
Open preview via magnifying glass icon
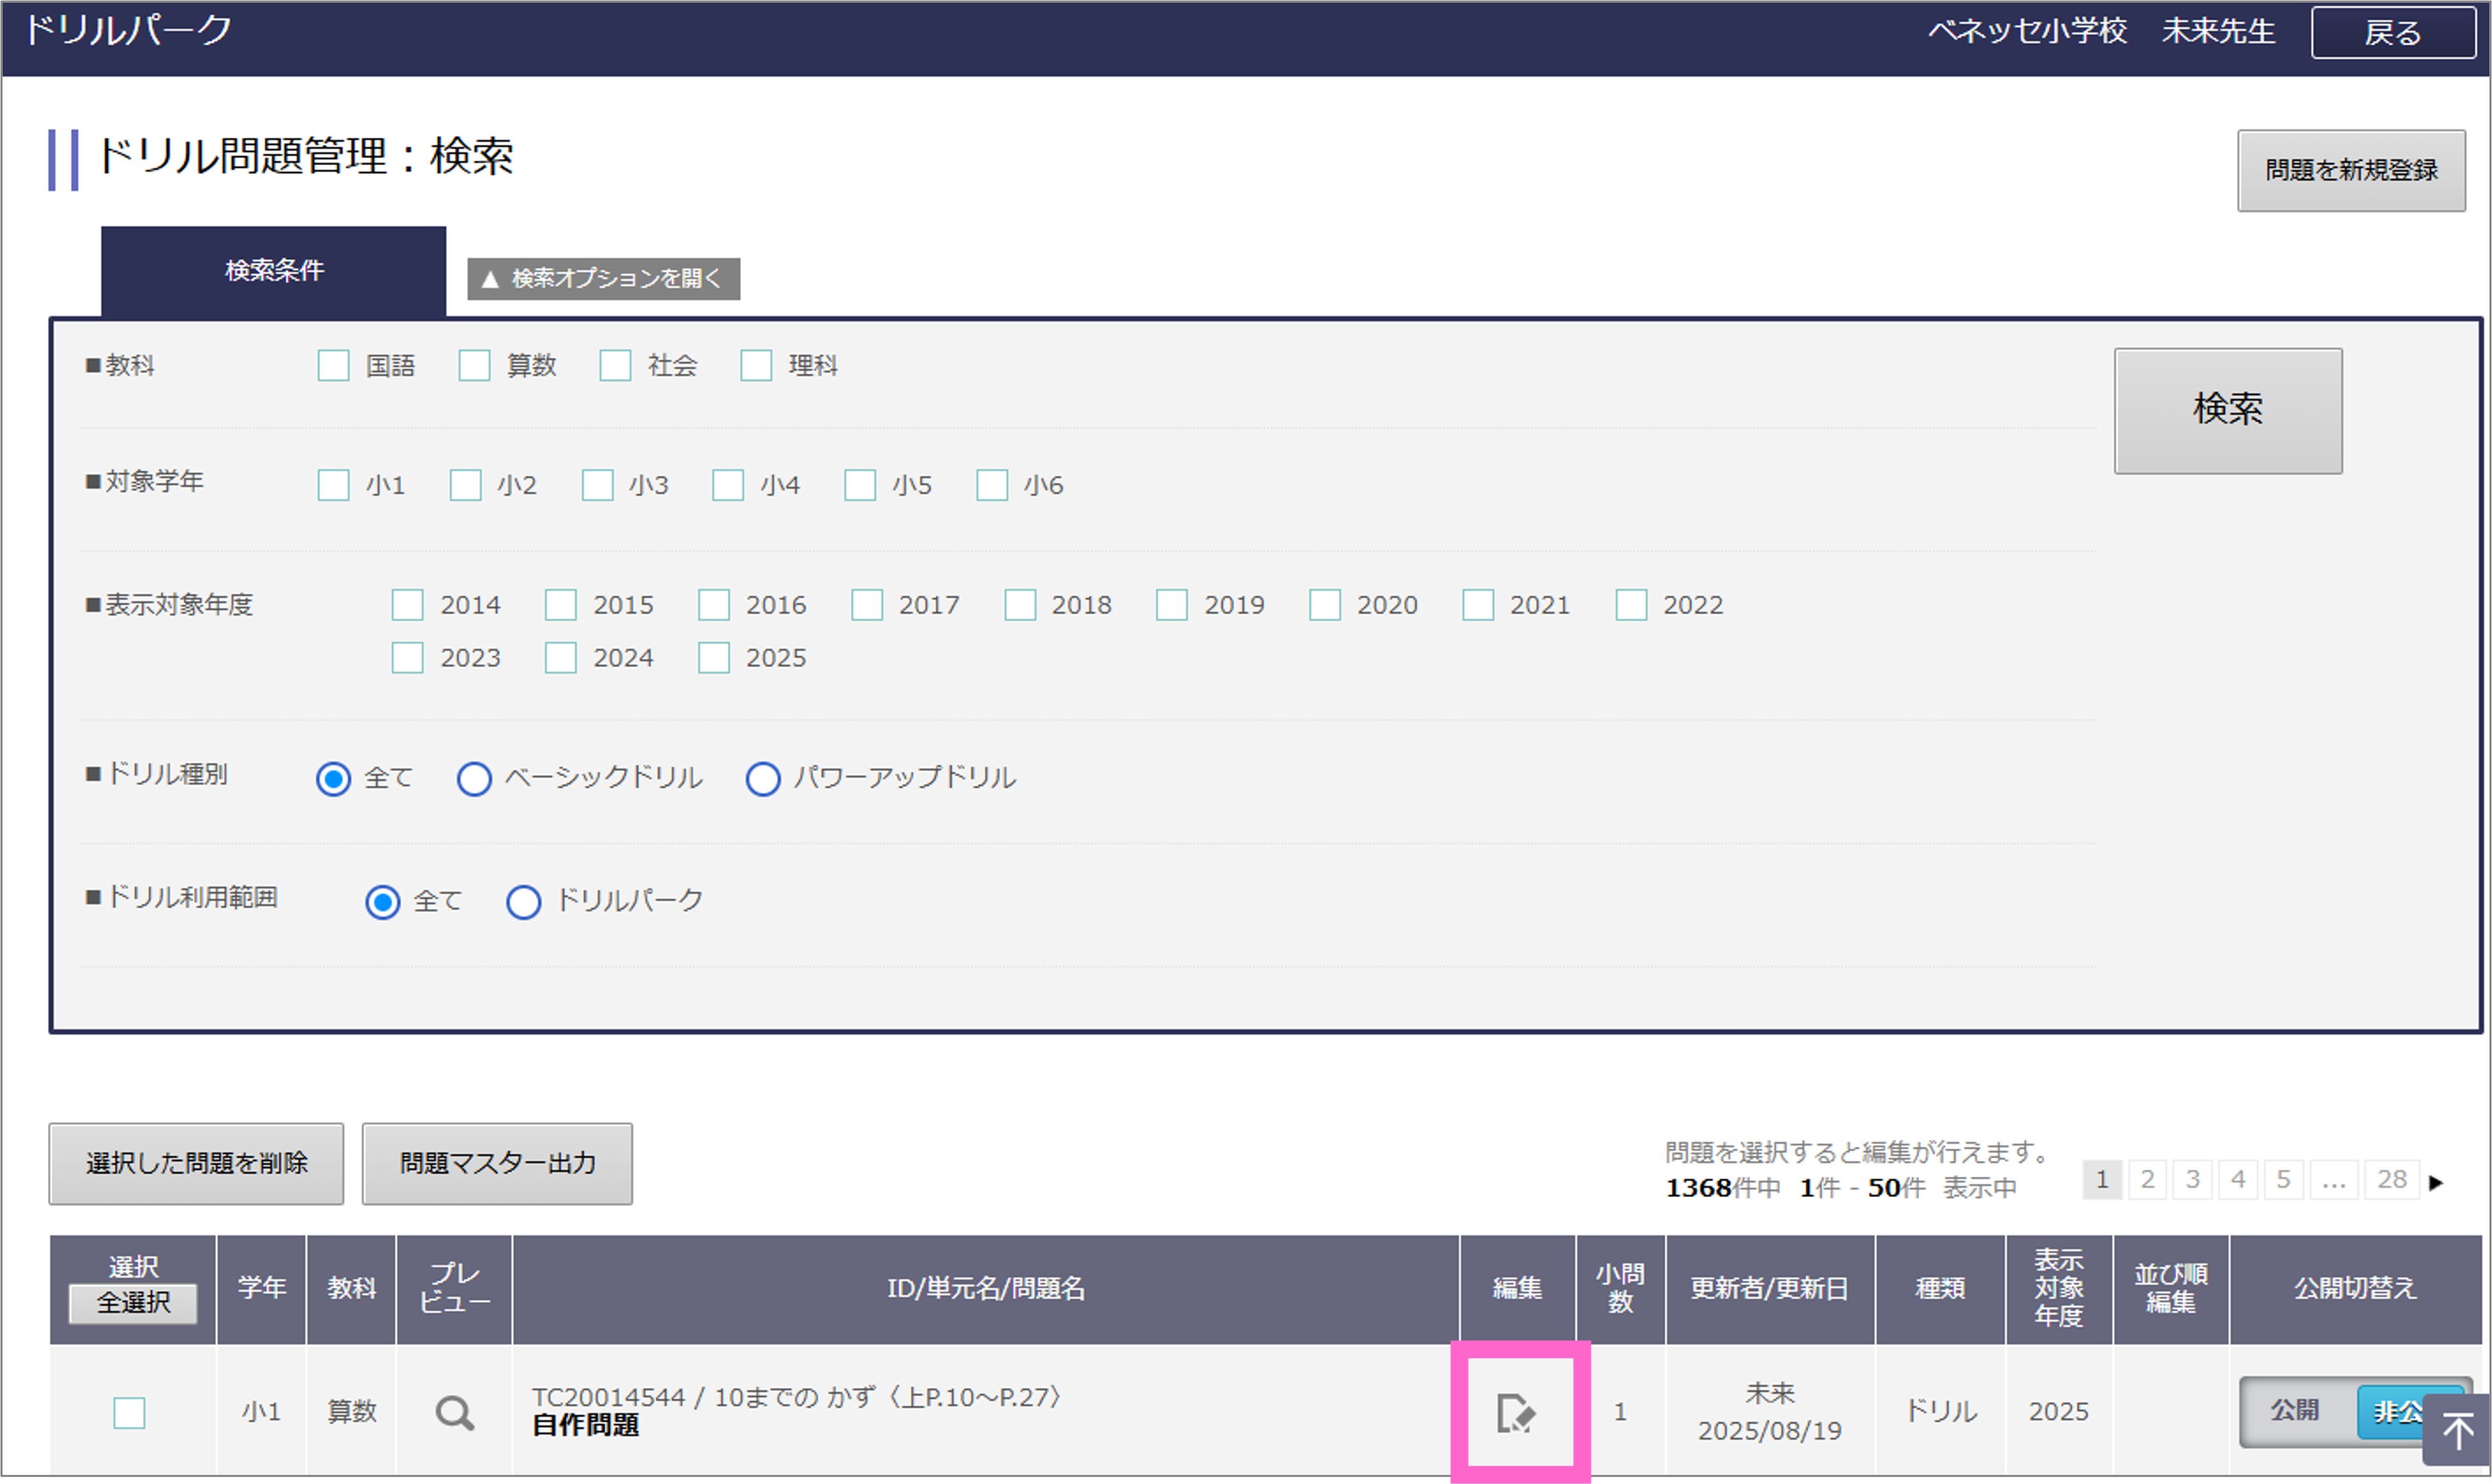coord(454,1413)
